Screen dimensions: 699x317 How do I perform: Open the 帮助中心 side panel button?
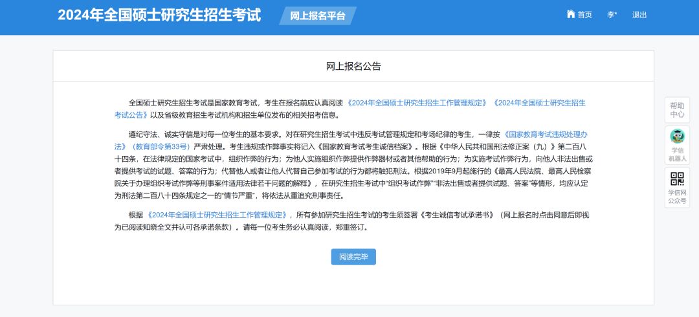[x=677, y=110]
